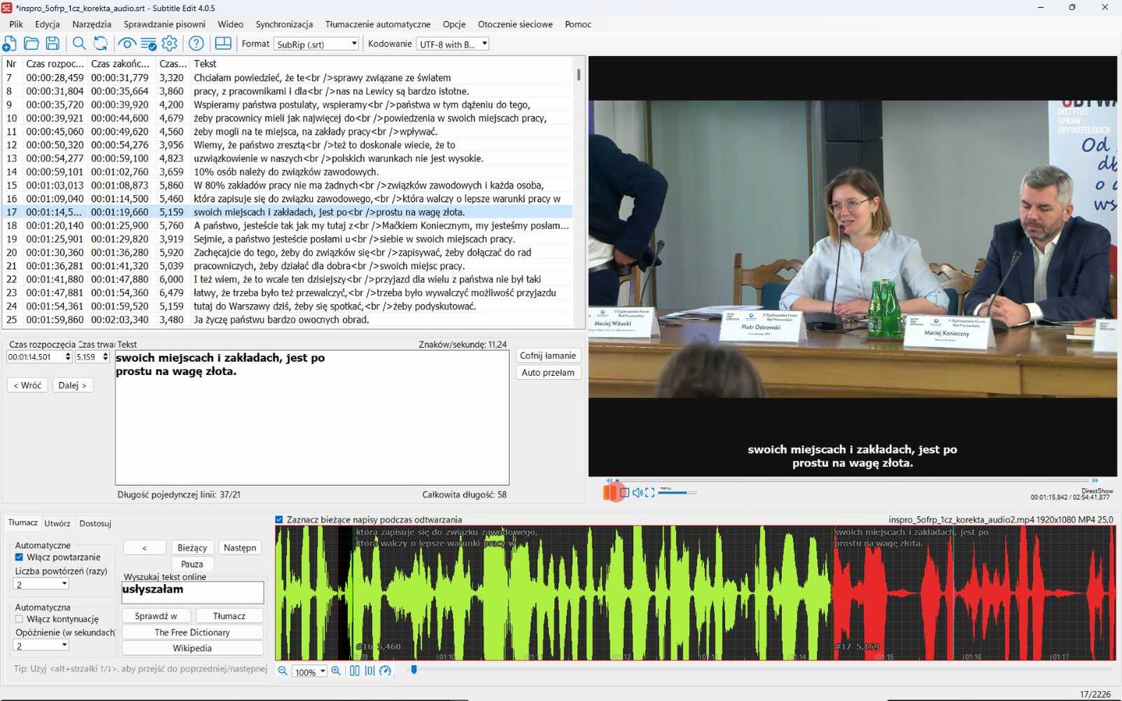1122x701 pixels.
Task: Click the start time spinner arrows
Action: [68, 357]
